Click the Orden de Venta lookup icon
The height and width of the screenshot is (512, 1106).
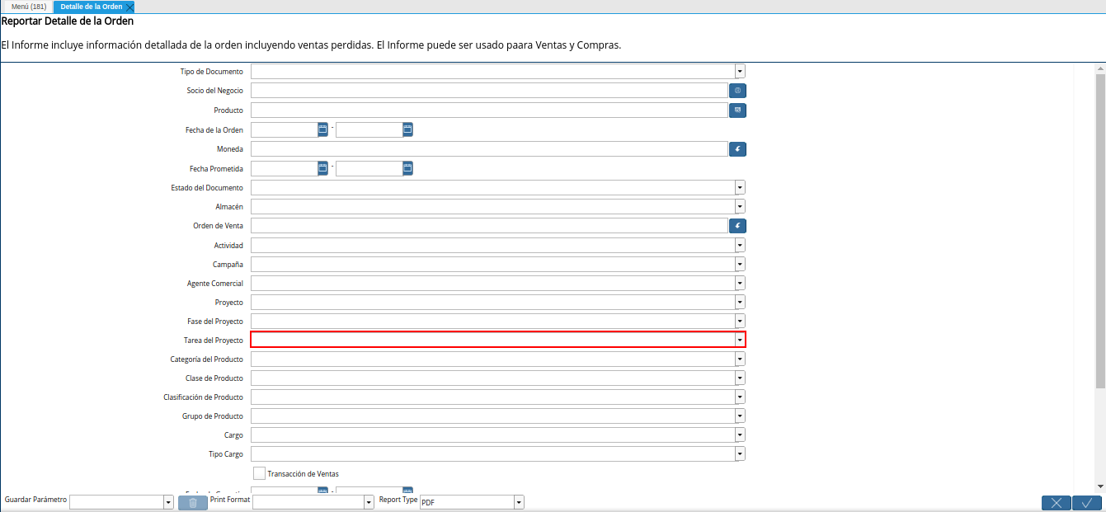point(737,225)
